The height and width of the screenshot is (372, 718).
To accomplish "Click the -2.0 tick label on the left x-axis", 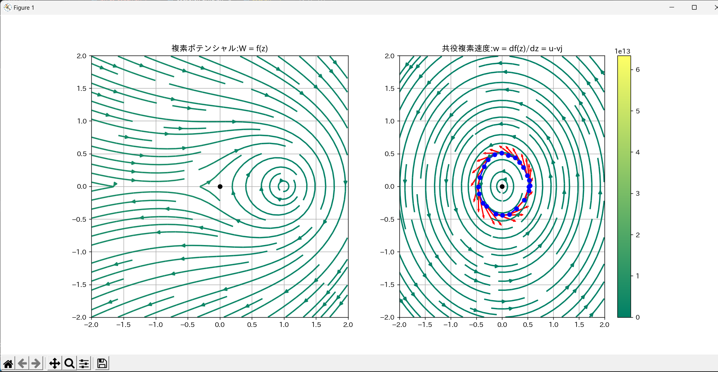I will click(x=92, y=325).
